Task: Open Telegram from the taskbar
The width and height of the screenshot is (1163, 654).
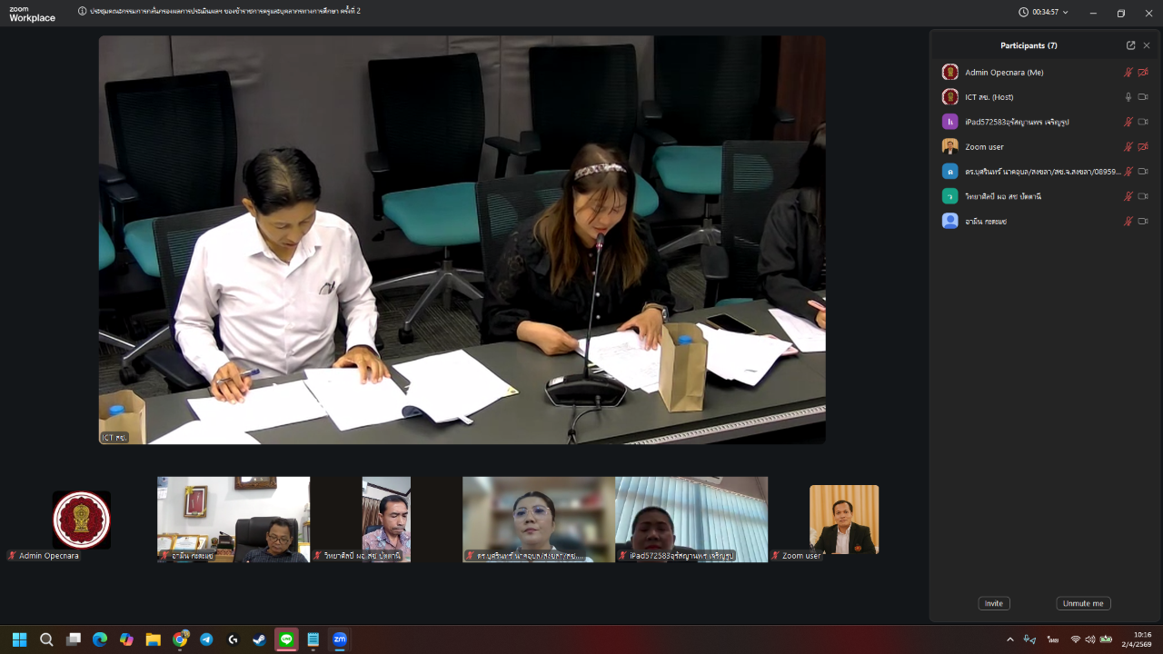Action: [x=206, y=639]
